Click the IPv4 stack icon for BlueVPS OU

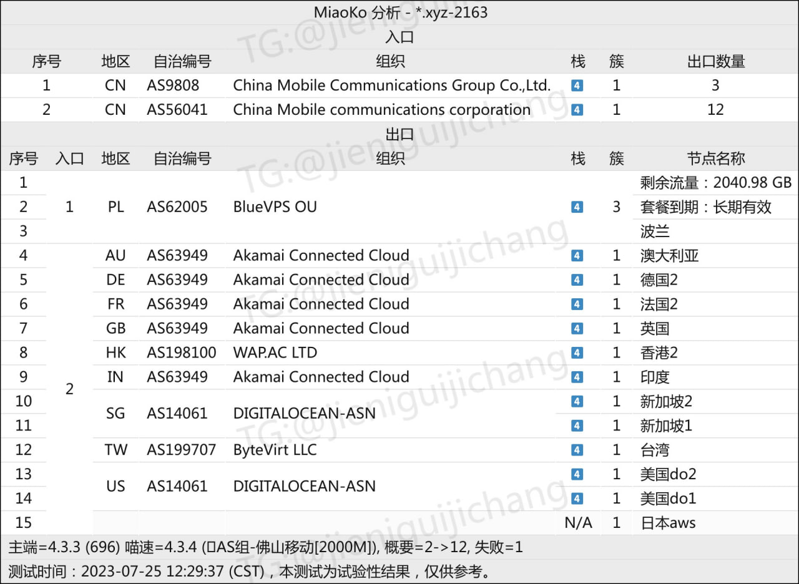pos(577,207)
